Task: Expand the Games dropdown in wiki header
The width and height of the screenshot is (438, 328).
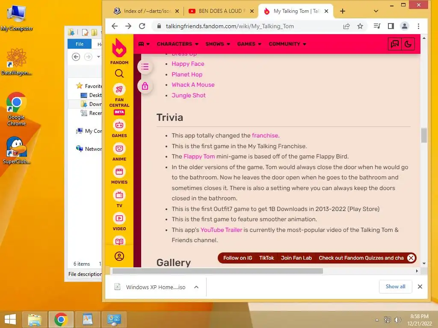Action: [x=249, y=44]
